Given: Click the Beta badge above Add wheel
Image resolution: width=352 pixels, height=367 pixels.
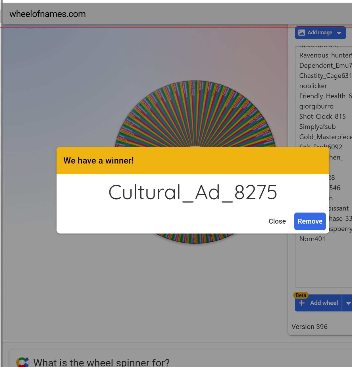Looking at the screenshot, I should (301, 295).
